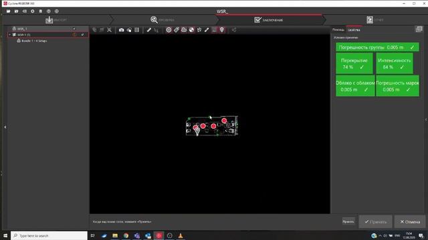Open VLC cone icon in taskbar
This screenshot has height=240, width=428.
pos(181,235)
